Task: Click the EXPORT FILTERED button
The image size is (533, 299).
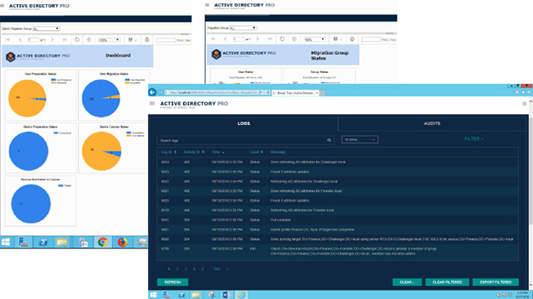Action: pos(495,282)
